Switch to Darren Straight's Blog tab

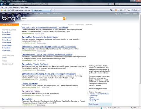22,10
